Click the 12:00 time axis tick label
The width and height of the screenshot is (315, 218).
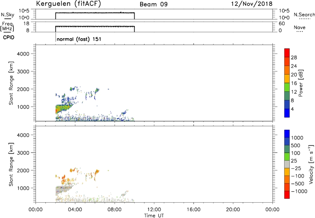coord(154,210)
